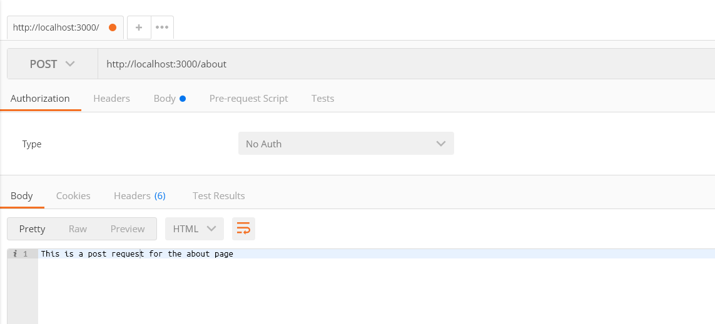Open a new request tab with plus
The image size is (715, 324).
click(139, 27)
